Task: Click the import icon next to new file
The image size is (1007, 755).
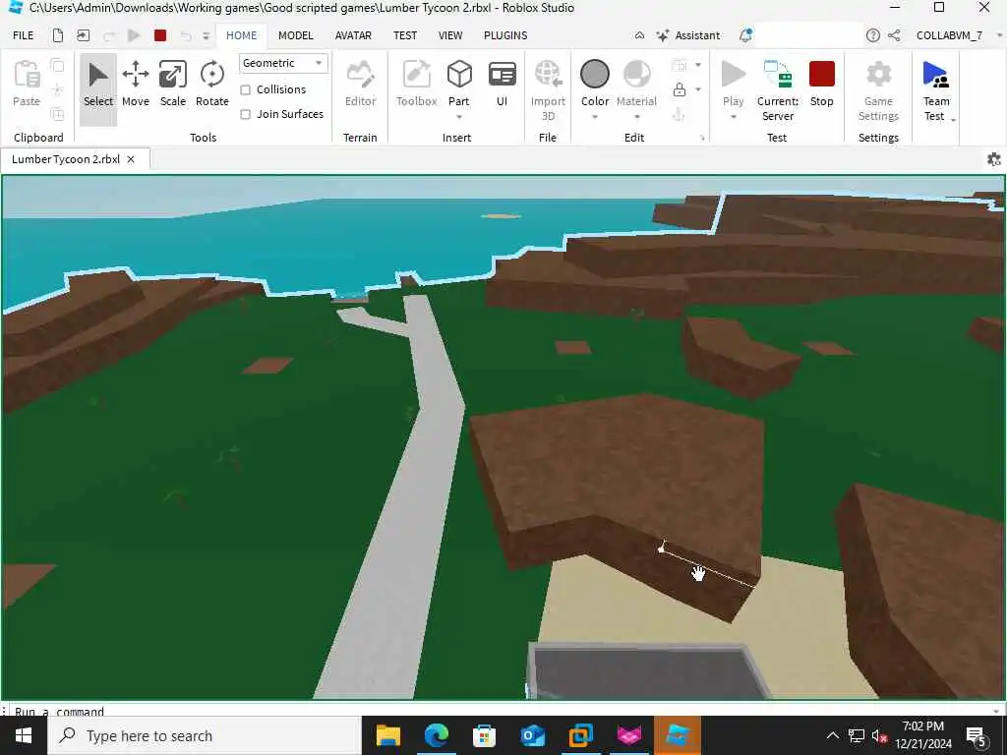Action: [83, 35]
